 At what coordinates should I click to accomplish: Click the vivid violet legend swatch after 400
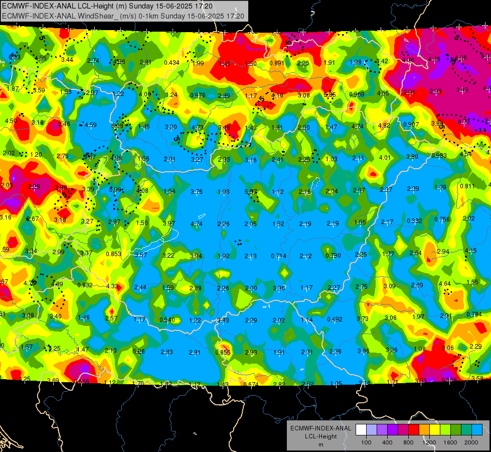click(393, 429)
